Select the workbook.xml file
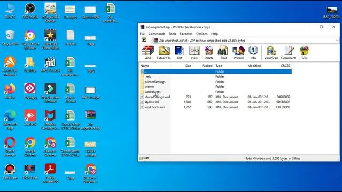This screenshot has width=342, height=192. (215, 107)
